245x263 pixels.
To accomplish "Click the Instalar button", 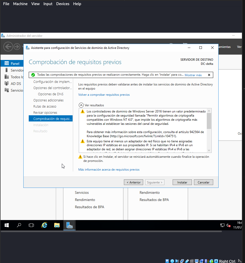I will (182, 182).
